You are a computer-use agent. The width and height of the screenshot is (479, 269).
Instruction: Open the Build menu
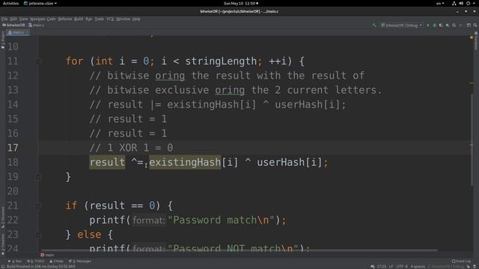pyautogui.click(x=79, y=19)
